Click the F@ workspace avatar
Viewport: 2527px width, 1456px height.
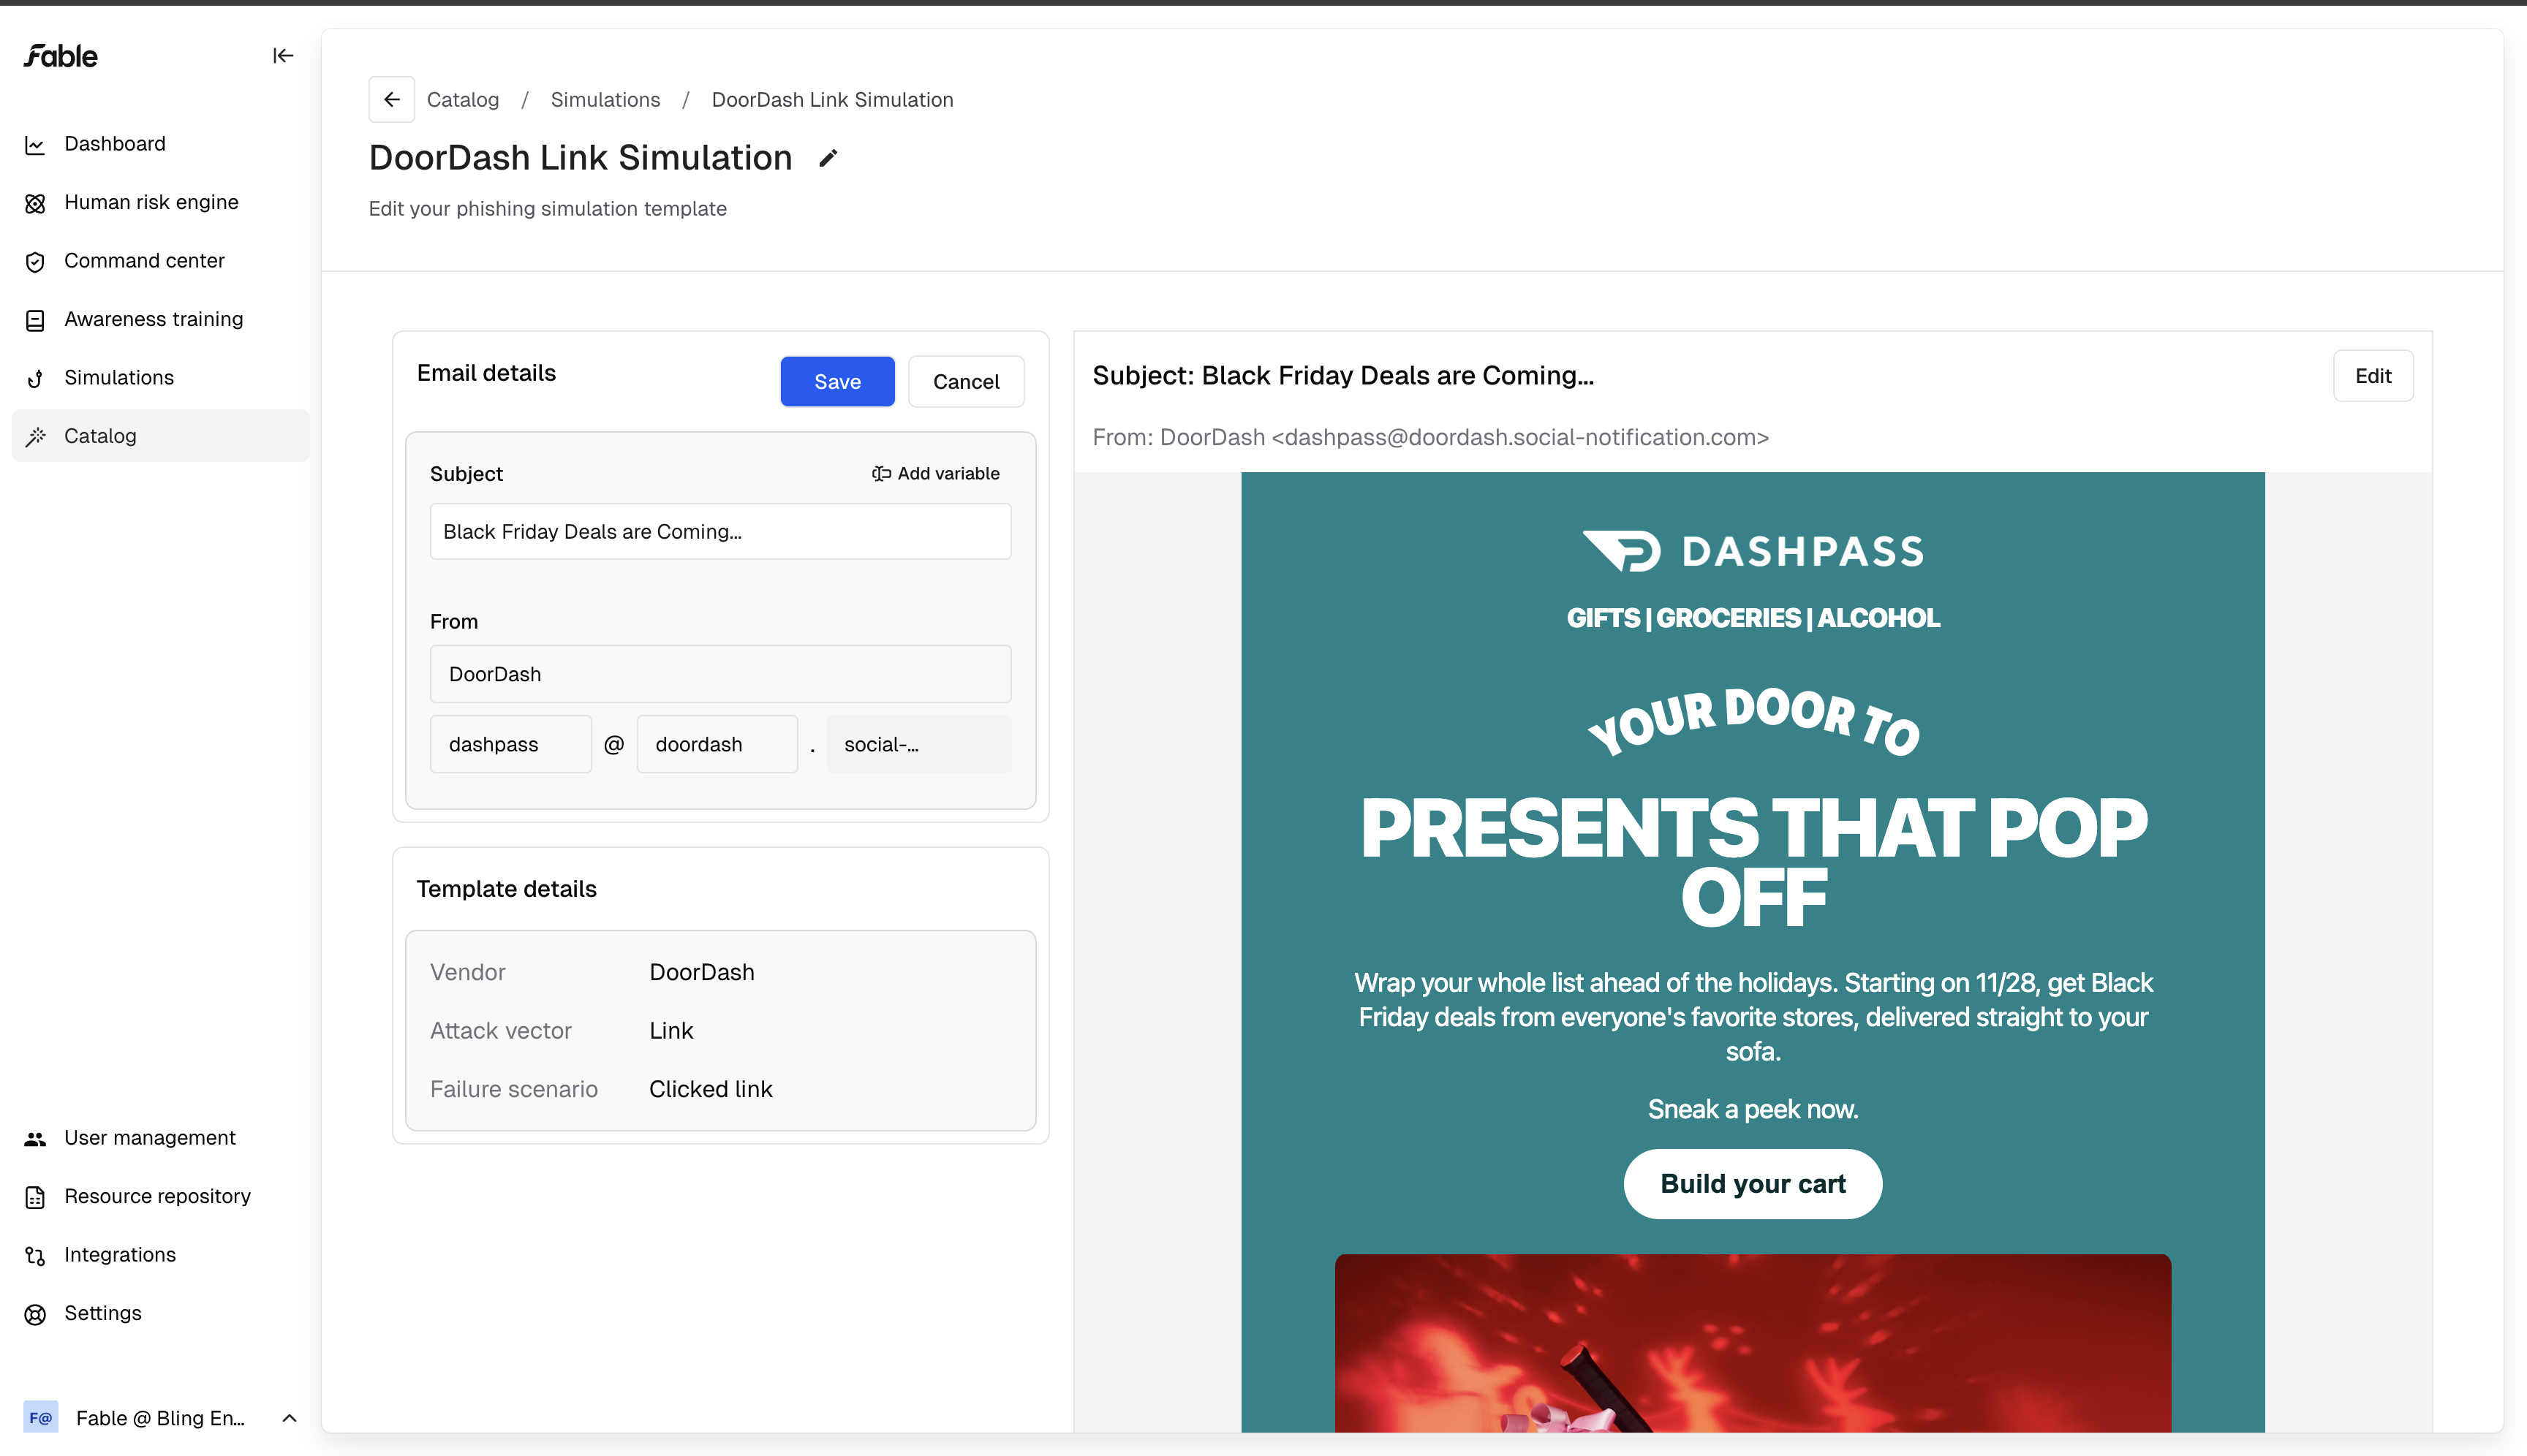(41, 1417)
